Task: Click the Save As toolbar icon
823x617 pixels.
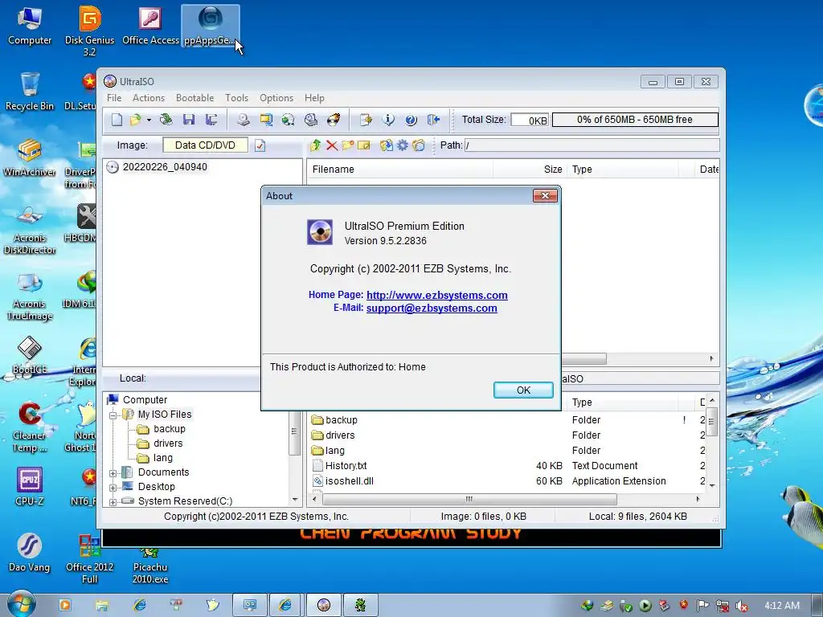Action: coord(211,121)
